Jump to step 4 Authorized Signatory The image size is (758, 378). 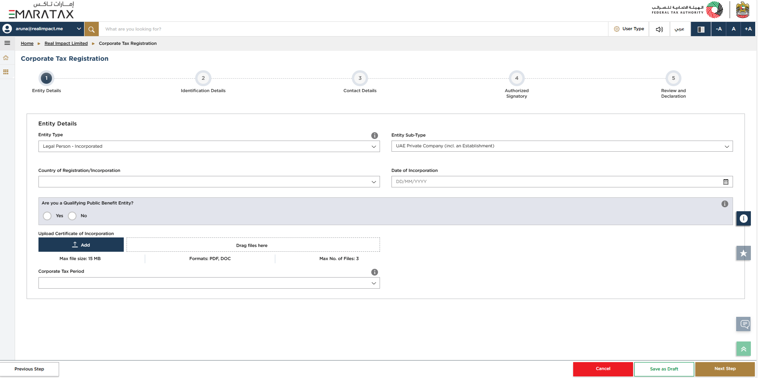(x=516, y=78)
